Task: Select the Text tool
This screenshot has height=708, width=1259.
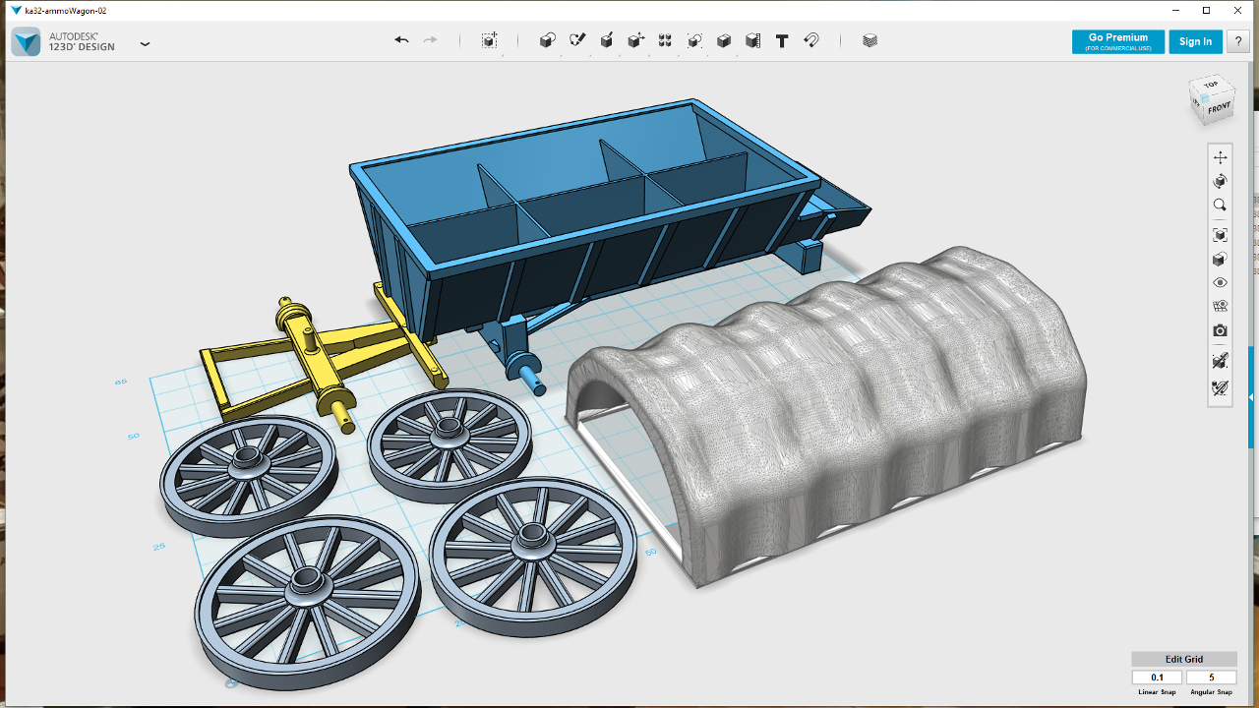Action: pyautogui.click(x=782, y=40)
